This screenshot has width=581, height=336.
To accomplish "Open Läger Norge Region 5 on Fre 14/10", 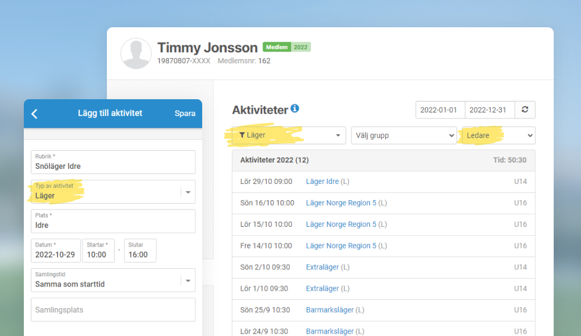I will click(341, 245).
